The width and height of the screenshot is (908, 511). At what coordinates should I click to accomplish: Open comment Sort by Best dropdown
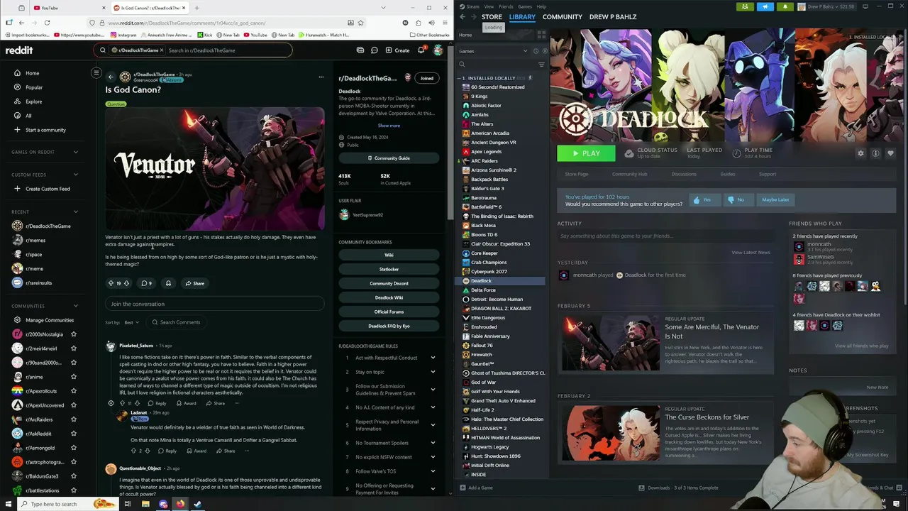click(x=131, y=322)
